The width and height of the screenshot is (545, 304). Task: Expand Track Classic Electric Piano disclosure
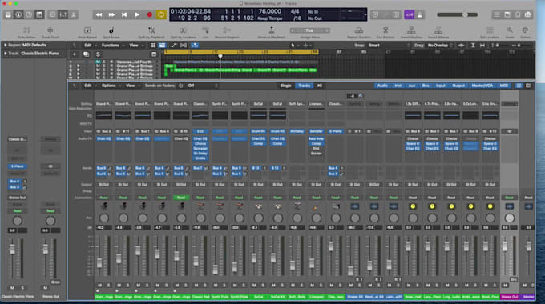click(x=6, y=54)
